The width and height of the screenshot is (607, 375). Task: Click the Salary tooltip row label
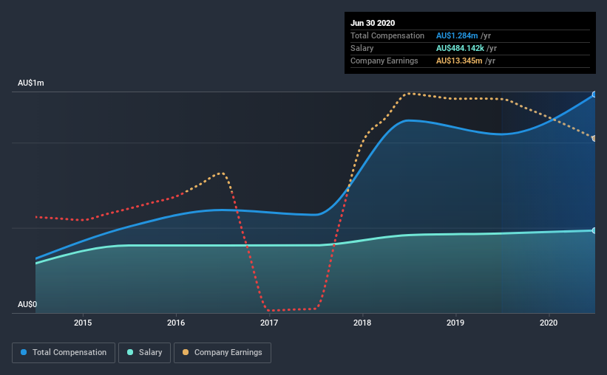(x=362, y=48)
